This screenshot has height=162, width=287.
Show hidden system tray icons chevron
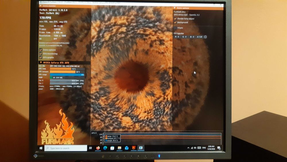click(188, 148)
